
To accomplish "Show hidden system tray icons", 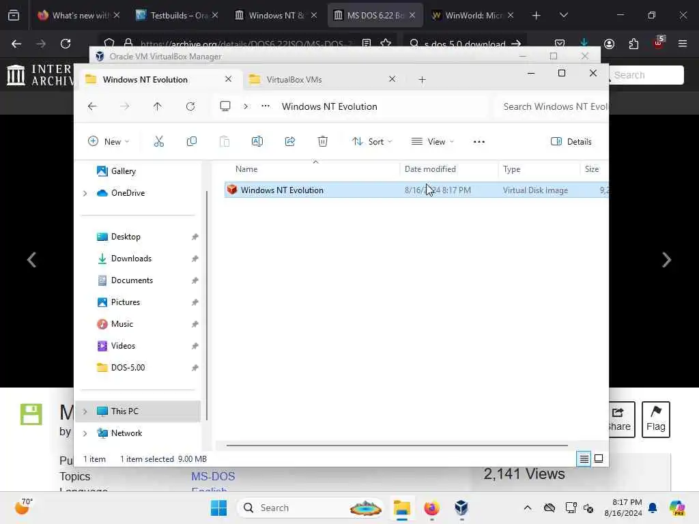I will point(528,508).
